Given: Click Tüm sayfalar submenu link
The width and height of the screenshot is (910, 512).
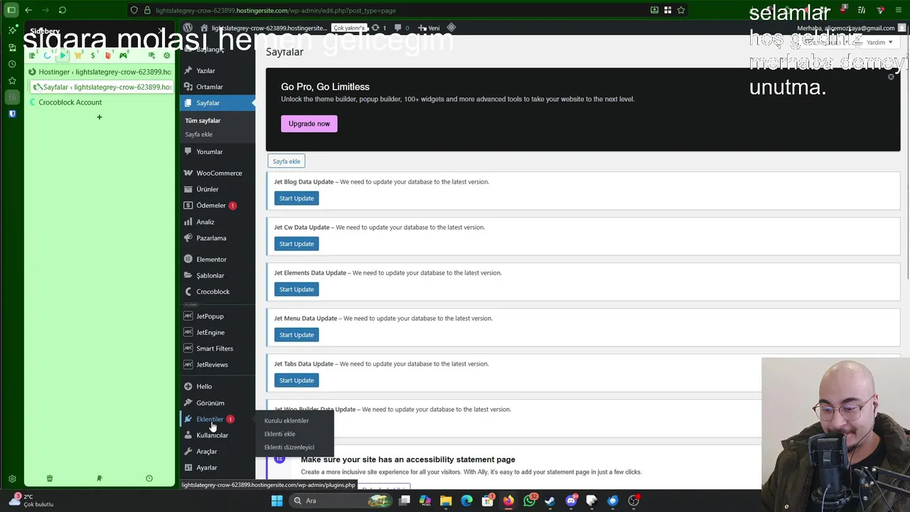Looking at the screenshot, I should [203, 121].
